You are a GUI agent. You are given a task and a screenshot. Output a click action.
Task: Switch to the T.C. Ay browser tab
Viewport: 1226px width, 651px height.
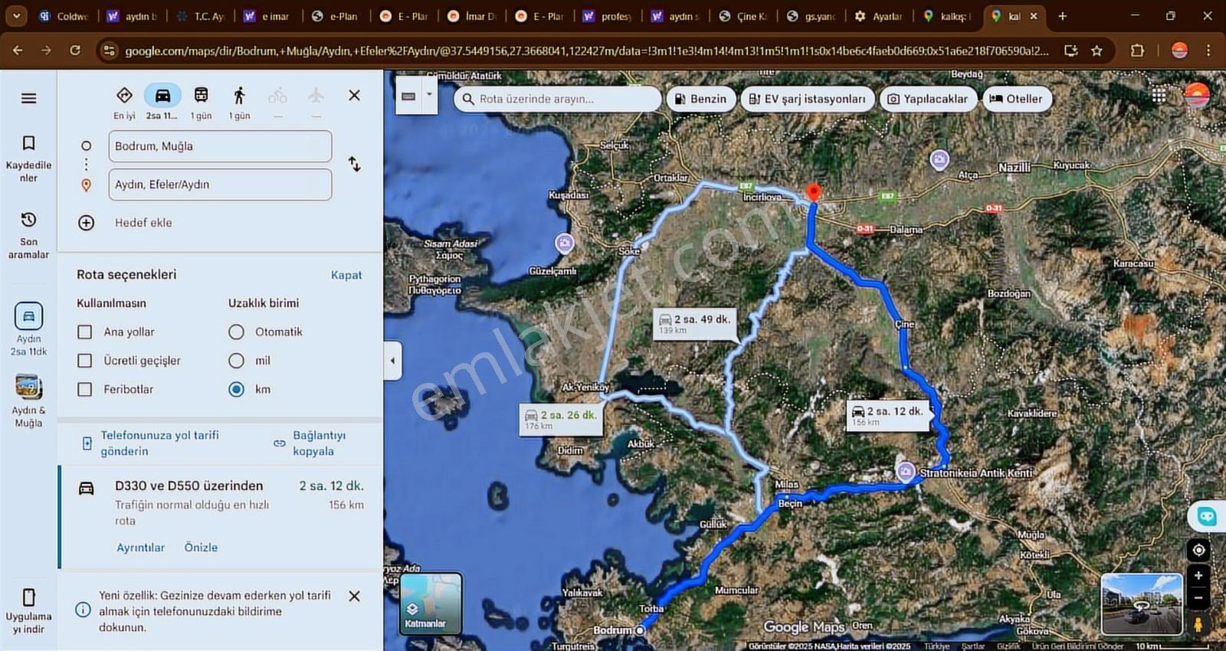point(200,16)
